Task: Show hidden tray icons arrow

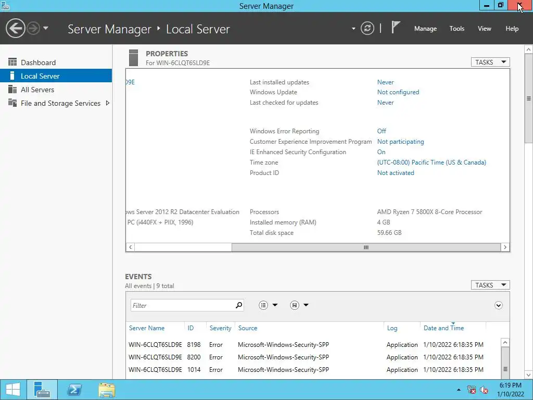Action: point(459,390)
